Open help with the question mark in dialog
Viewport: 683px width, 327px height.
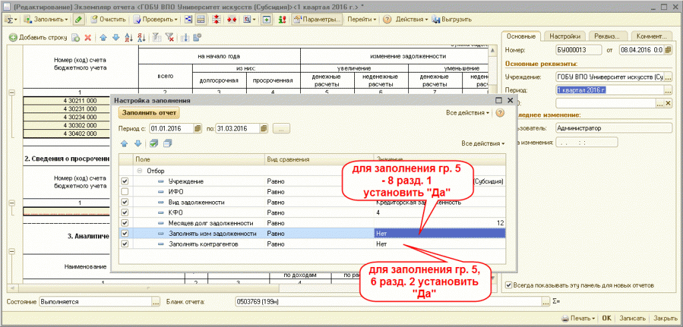(x=500, y=113)
